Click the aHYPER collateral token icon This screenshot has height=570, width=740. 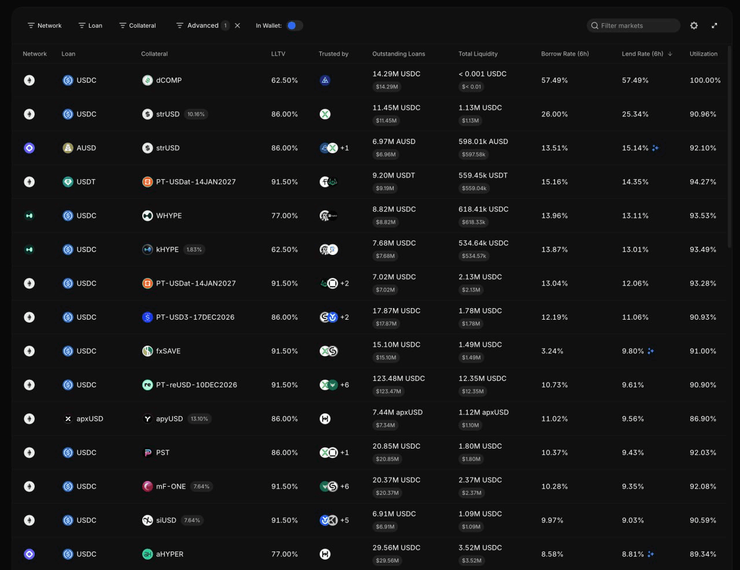point(147,554)
